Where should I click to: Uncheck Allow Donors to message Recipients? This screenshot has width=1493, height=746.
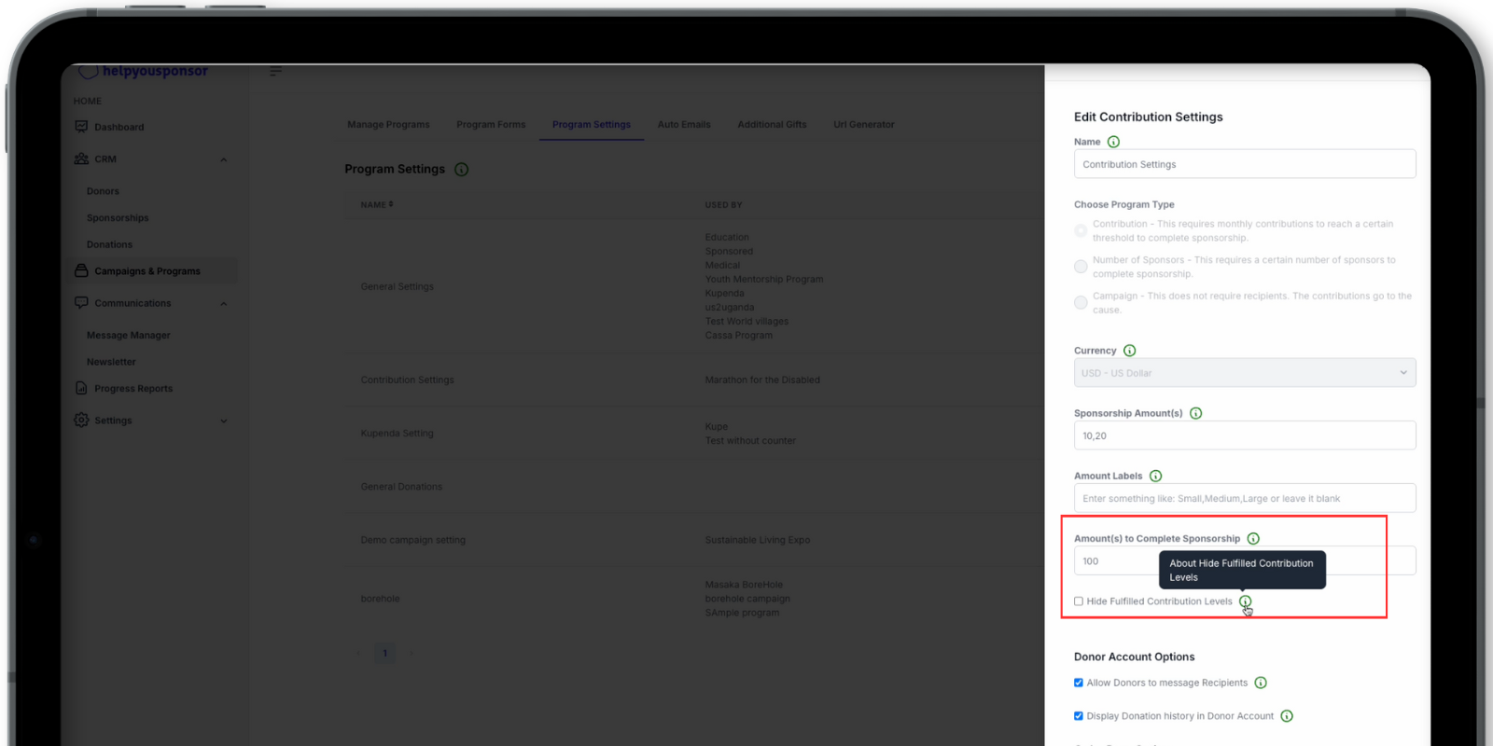(x=1079, y=683)
